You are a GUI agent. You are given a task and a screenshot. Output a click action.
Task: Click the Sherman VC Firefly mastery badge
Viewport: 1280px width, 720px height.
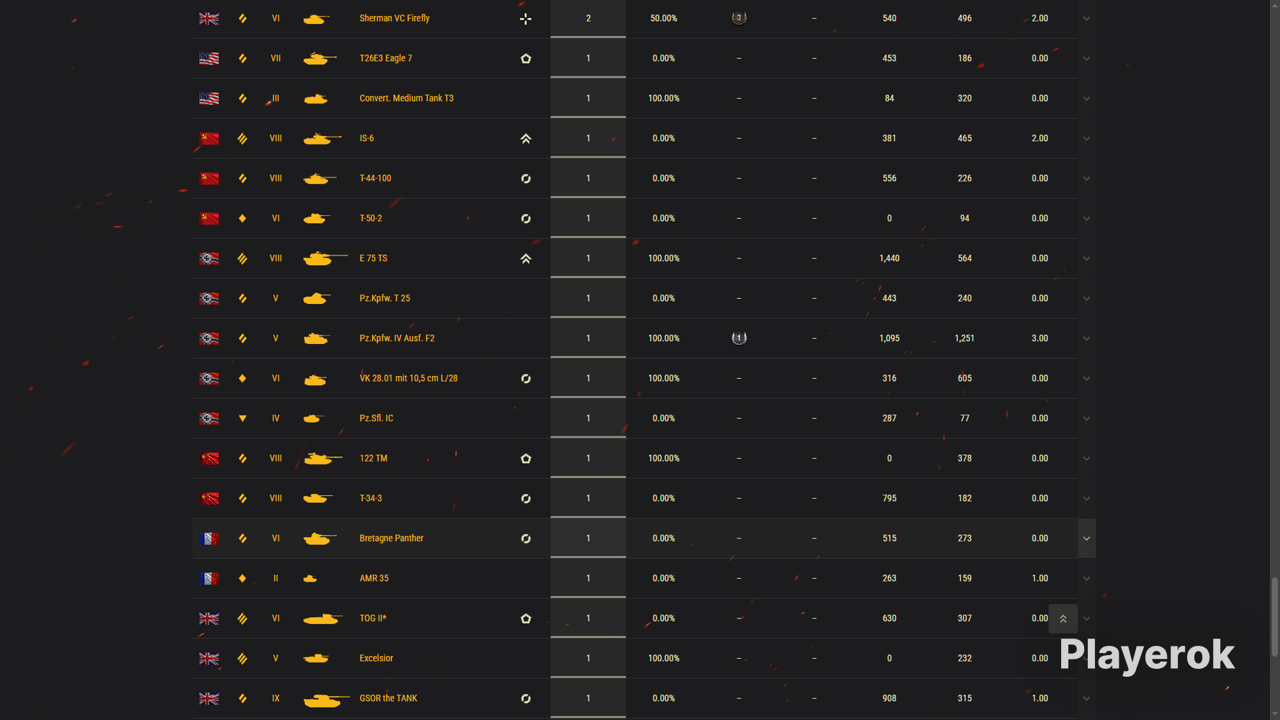coord(739,18)
